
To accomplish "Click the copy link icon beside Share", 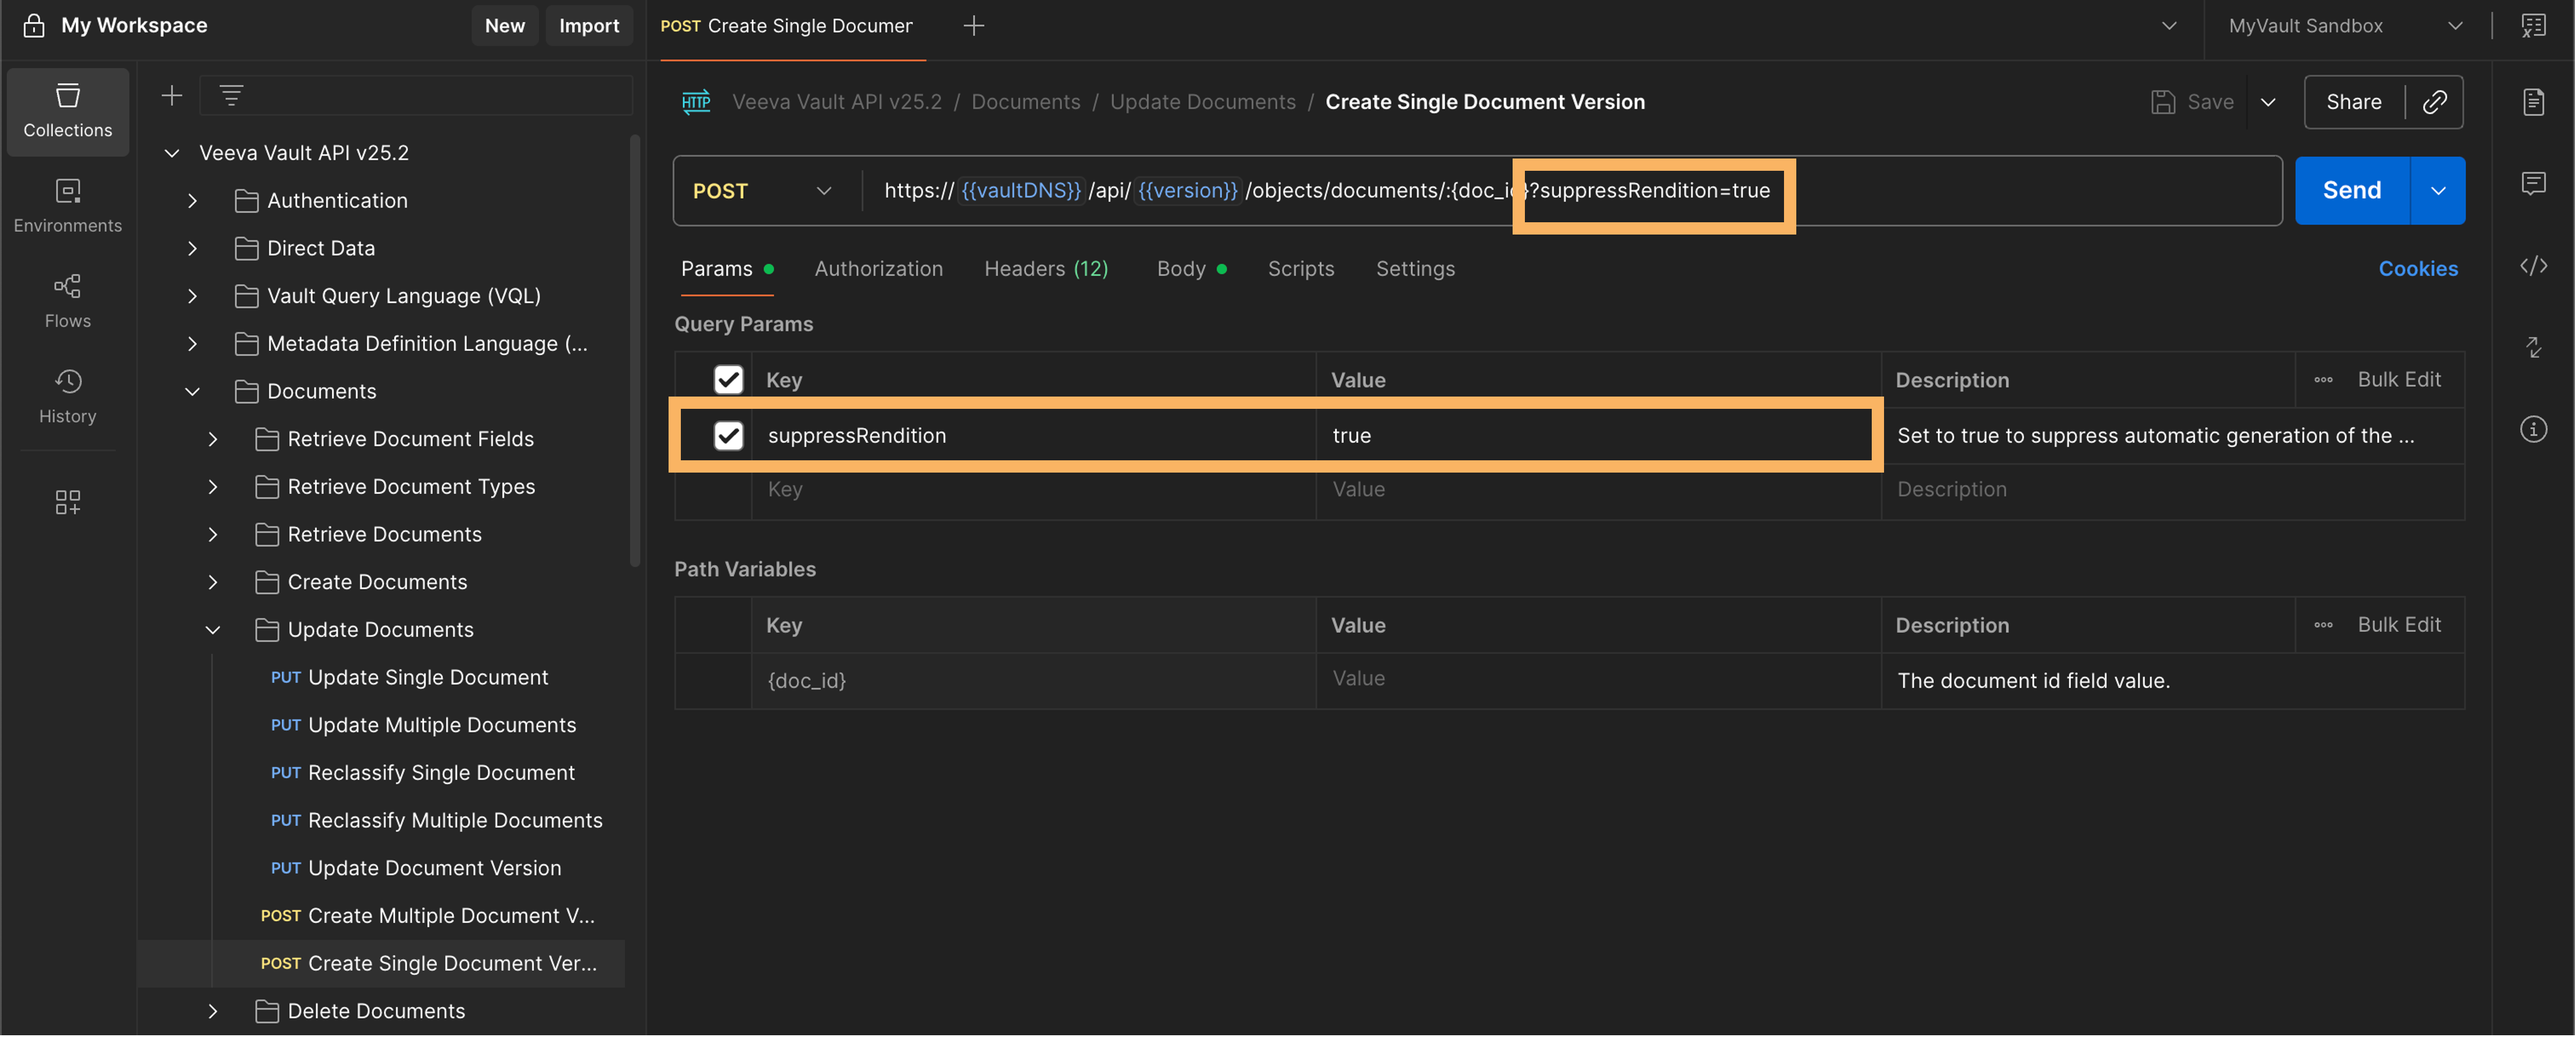I will pos(2434,102).
